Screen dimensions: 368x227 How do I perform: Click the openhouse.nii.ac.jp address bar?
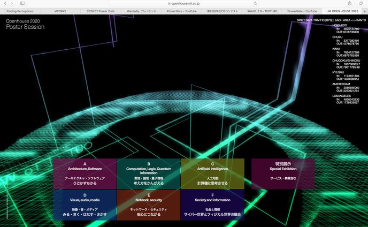pyautogui.click(x=183, y=3)
